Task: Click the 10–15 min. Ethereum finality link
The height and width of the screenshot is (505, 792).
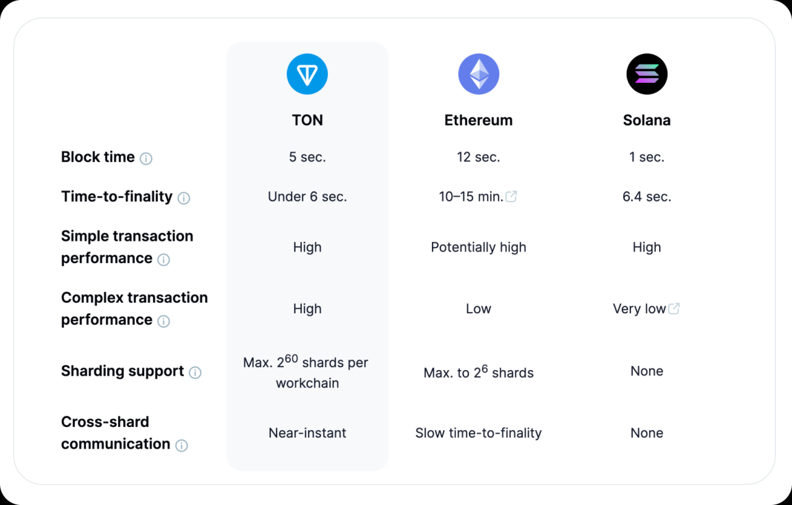Action: pyautogui.click(x=471, y=197)
